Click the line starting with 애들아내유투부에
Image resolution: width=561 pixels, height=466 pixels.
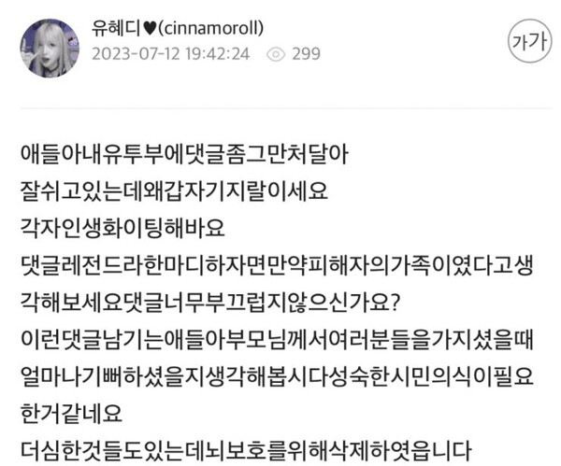pyautogui.click(x=184, y=154)
